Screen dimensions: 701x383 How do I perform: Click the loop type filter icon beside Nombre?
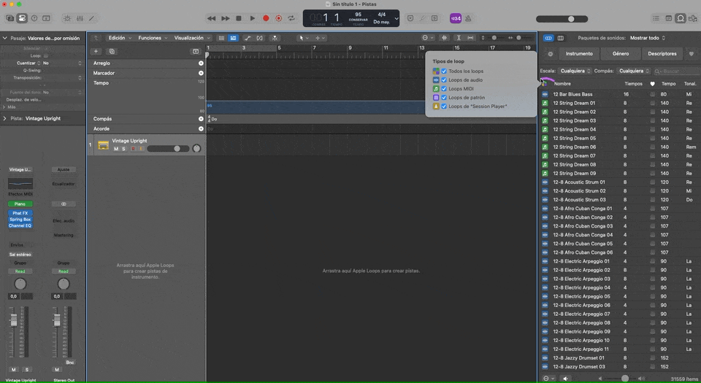[x=544, y=83]
